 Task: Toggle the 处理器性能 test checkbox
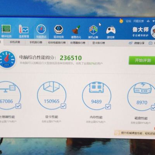pyautogui.click(x=18, y=106)
